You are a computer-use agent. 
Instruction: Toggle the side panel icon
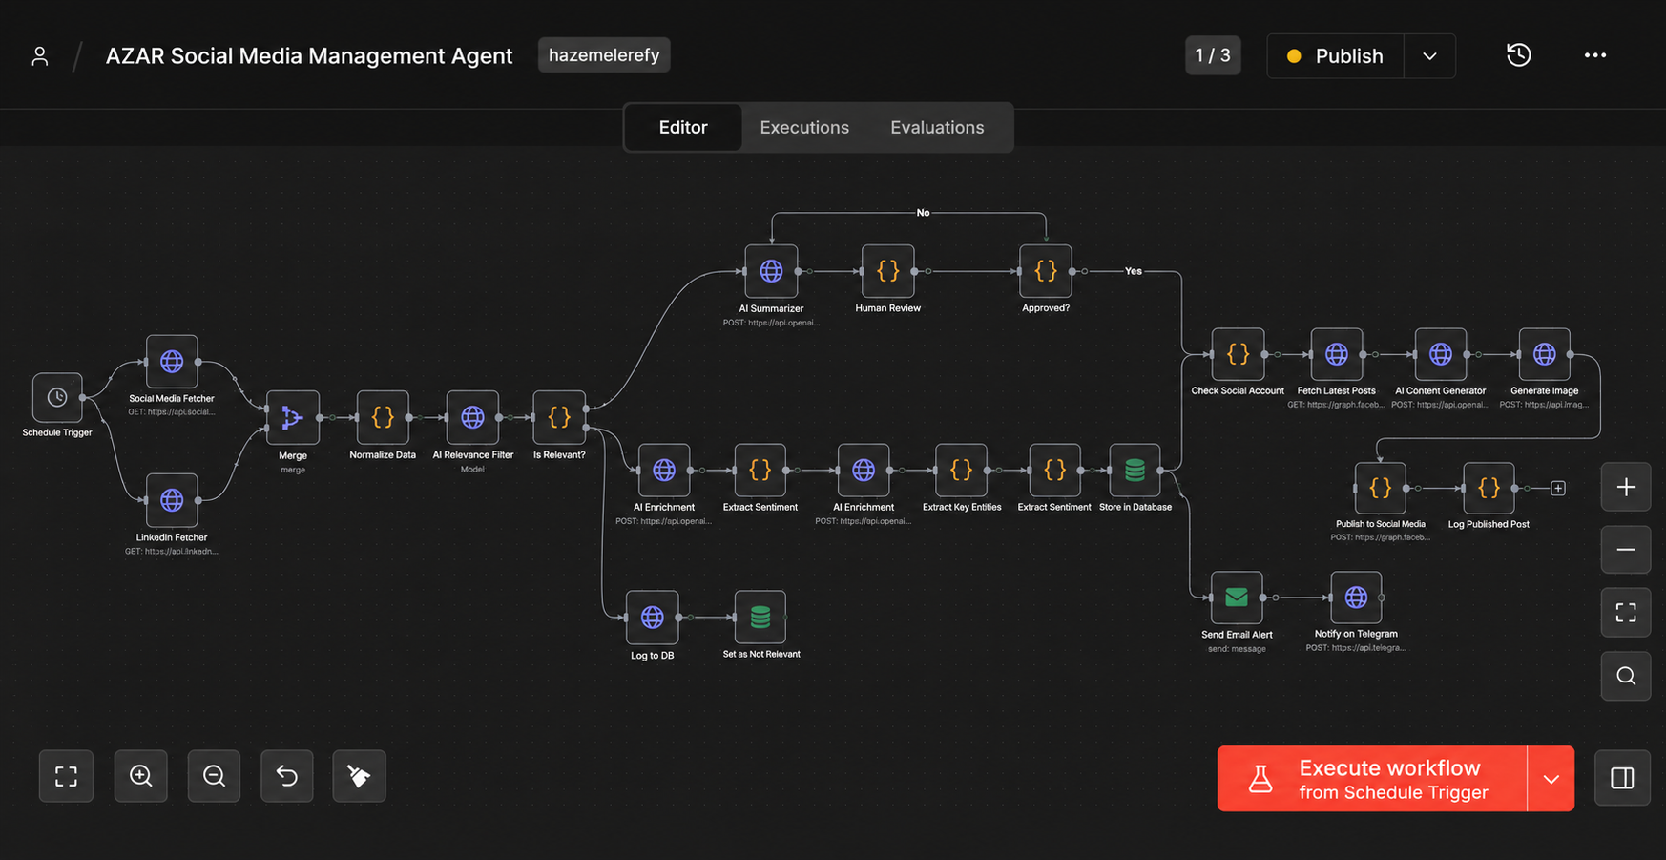pos(1622,778)
